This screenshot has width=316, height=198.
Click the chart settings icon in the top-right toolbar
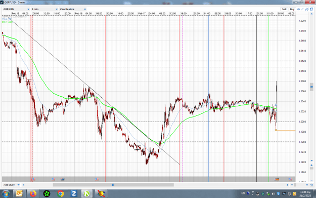[307, 9]
